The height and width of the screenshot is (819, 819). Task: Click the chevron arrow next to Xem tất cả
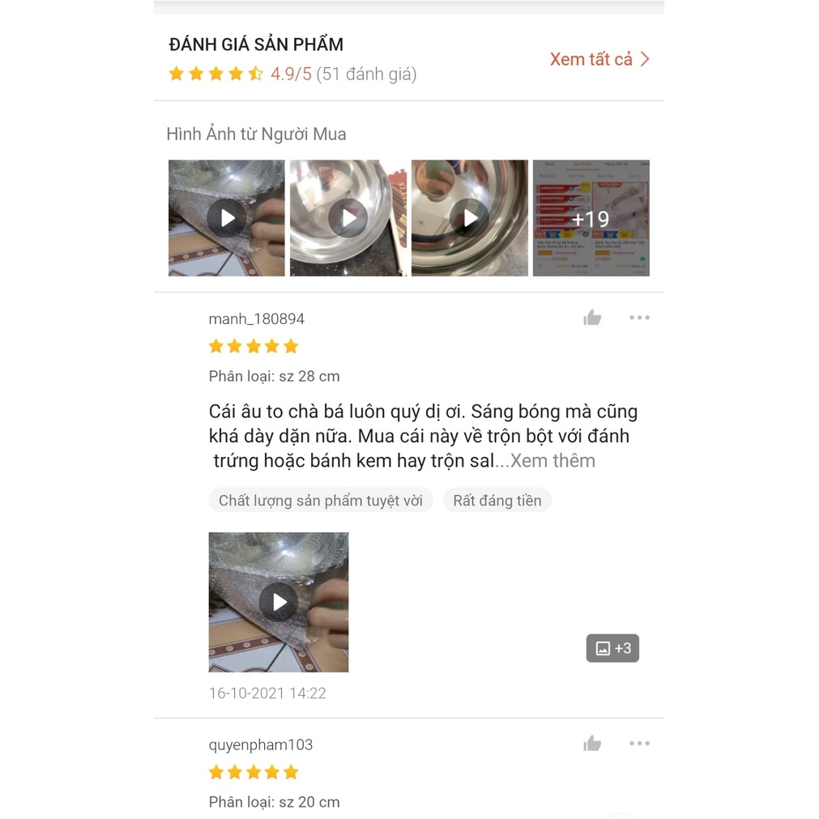(x=645, y=59)
